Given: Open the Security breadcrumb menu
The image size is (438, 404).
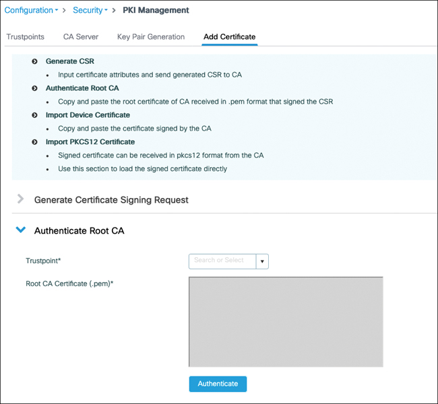Looking at the screenshot, I should point(90,10).
